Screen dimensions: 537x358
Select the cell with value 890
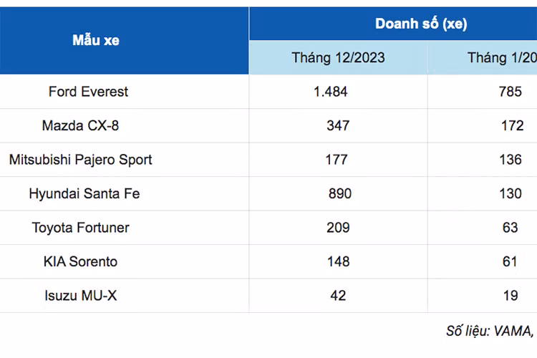click(x=339, y=193)
